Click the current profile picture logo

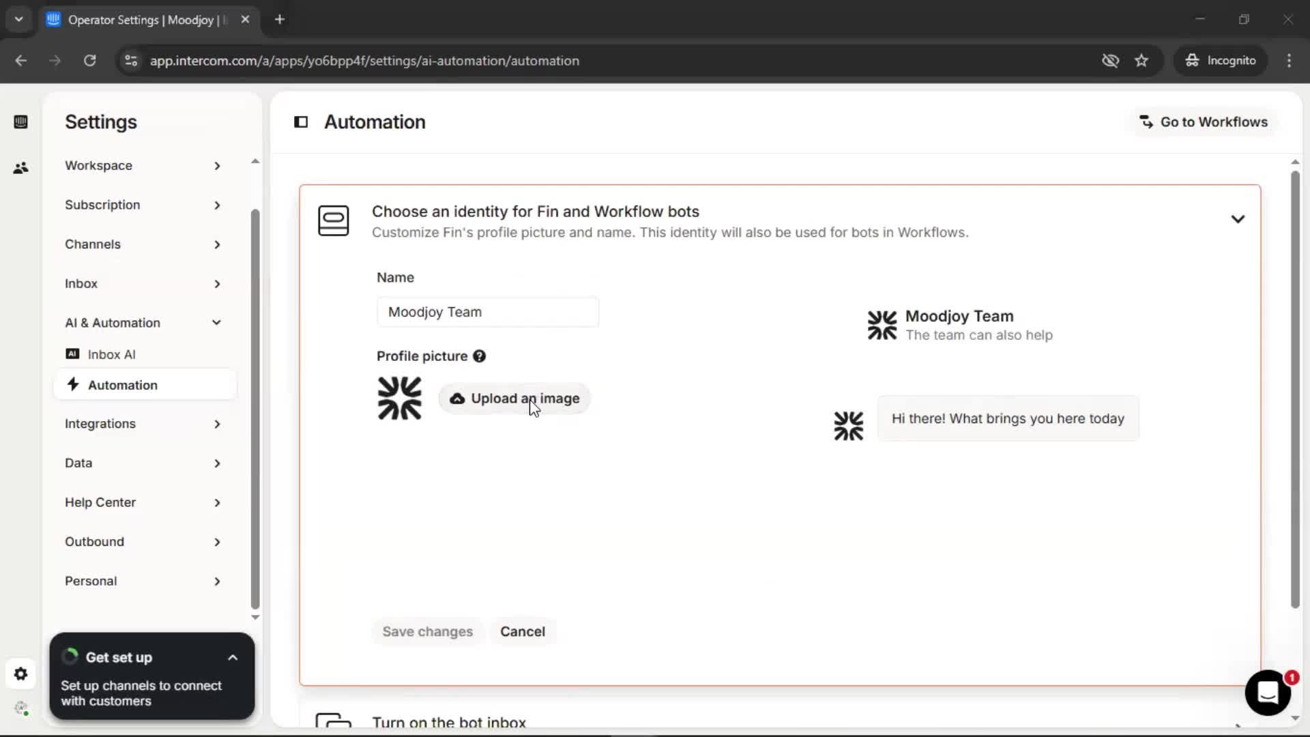(x=400, y=399)
